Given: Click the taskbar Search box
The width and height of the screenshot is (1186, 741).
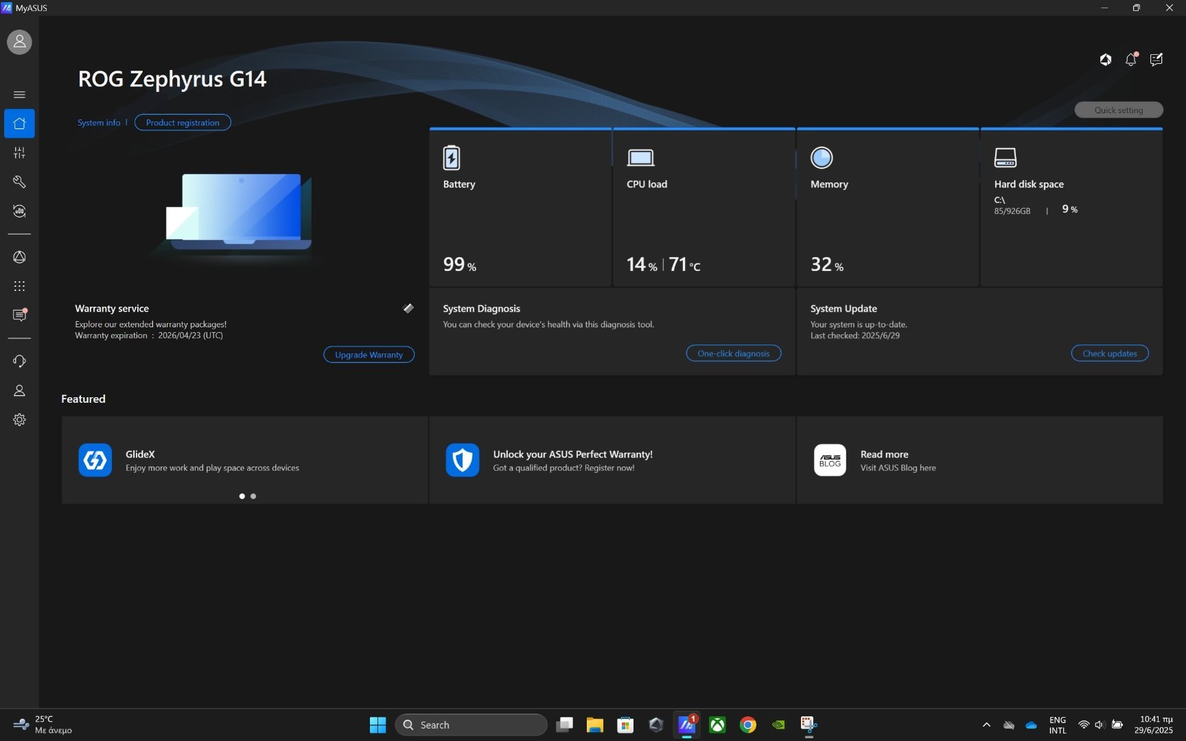Looking at the screenshot, I should coord(471,725).
